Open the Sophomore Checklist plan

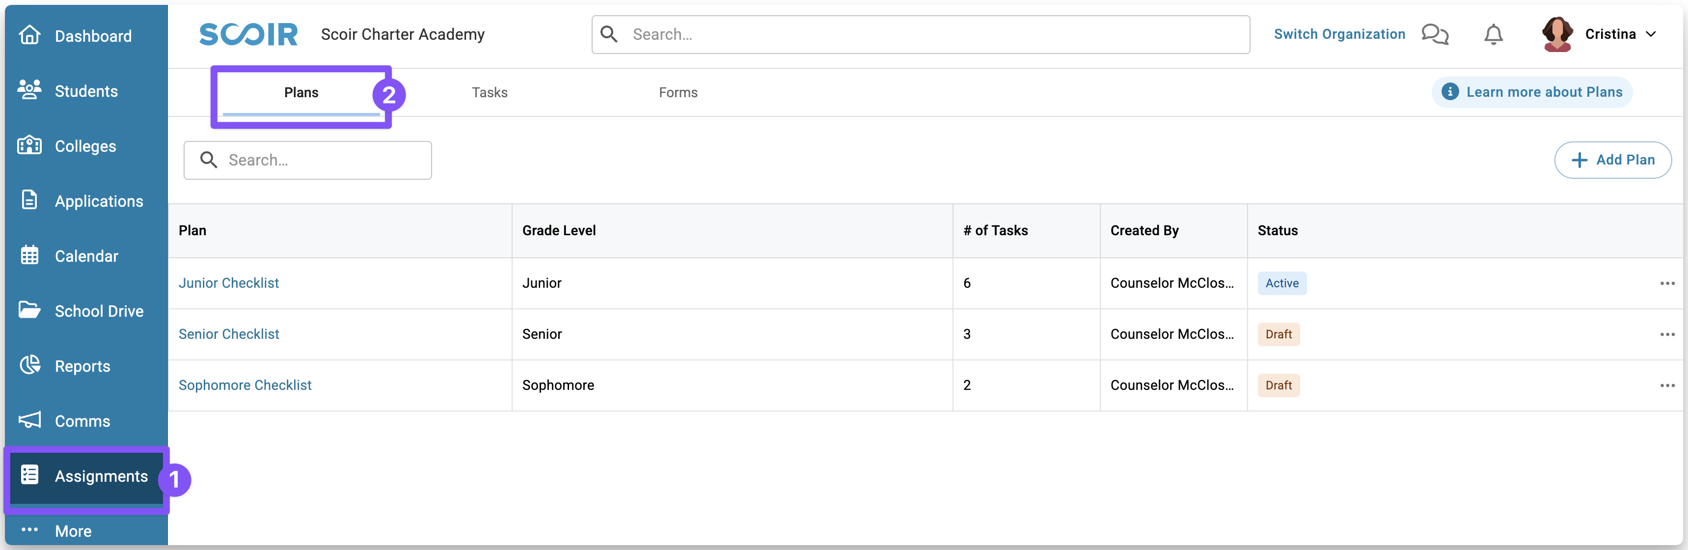tap(245, 385)
